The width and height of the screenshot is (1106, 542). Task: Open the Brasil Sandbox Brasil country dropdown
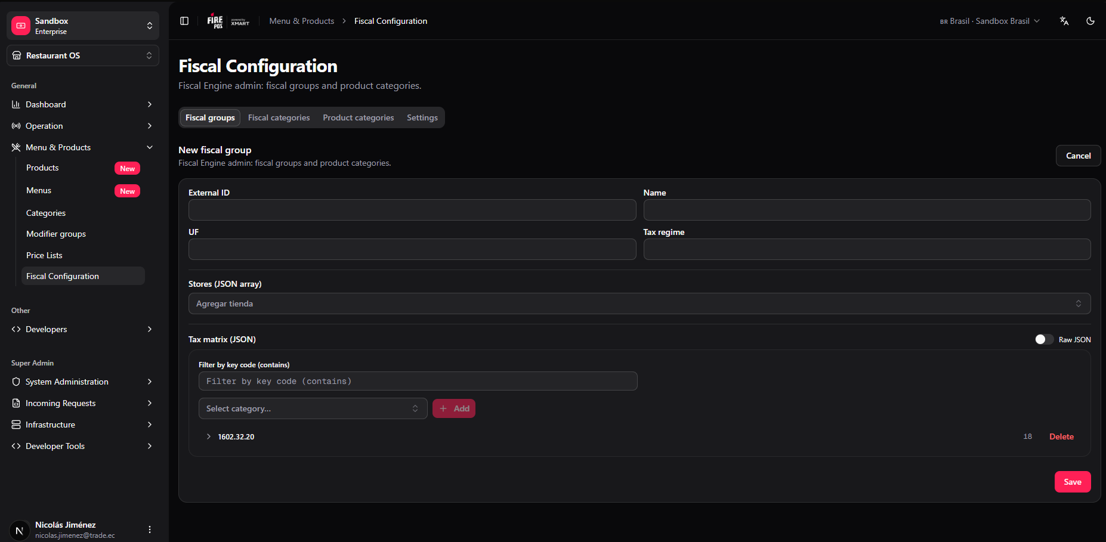pos(990,21)
